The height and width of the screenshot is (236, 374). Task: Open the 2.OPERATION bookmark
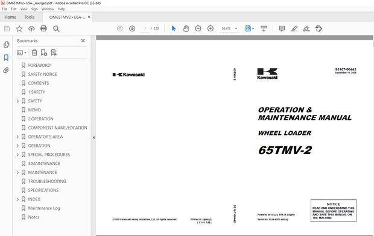pos(40,119)
